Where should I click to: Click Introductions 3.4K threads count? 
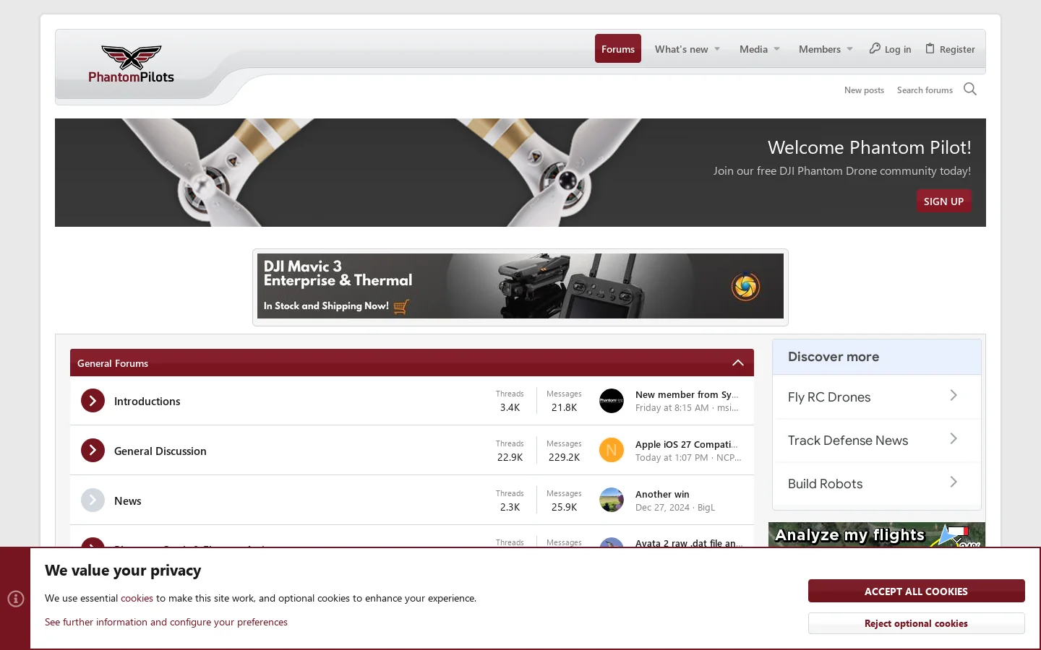(510, 407)
